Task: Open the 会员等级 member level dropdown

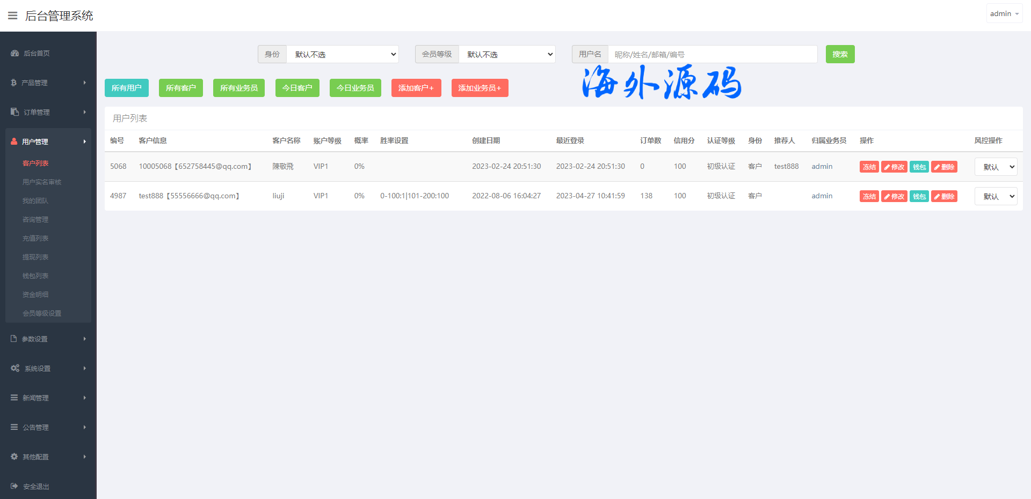Action: click(x=507, y=54)
